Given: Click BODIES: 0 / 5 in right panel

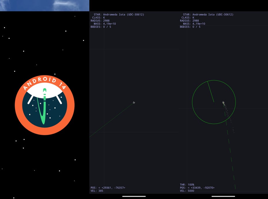Looking at the screenshot, I should click(x=190, y=27).
